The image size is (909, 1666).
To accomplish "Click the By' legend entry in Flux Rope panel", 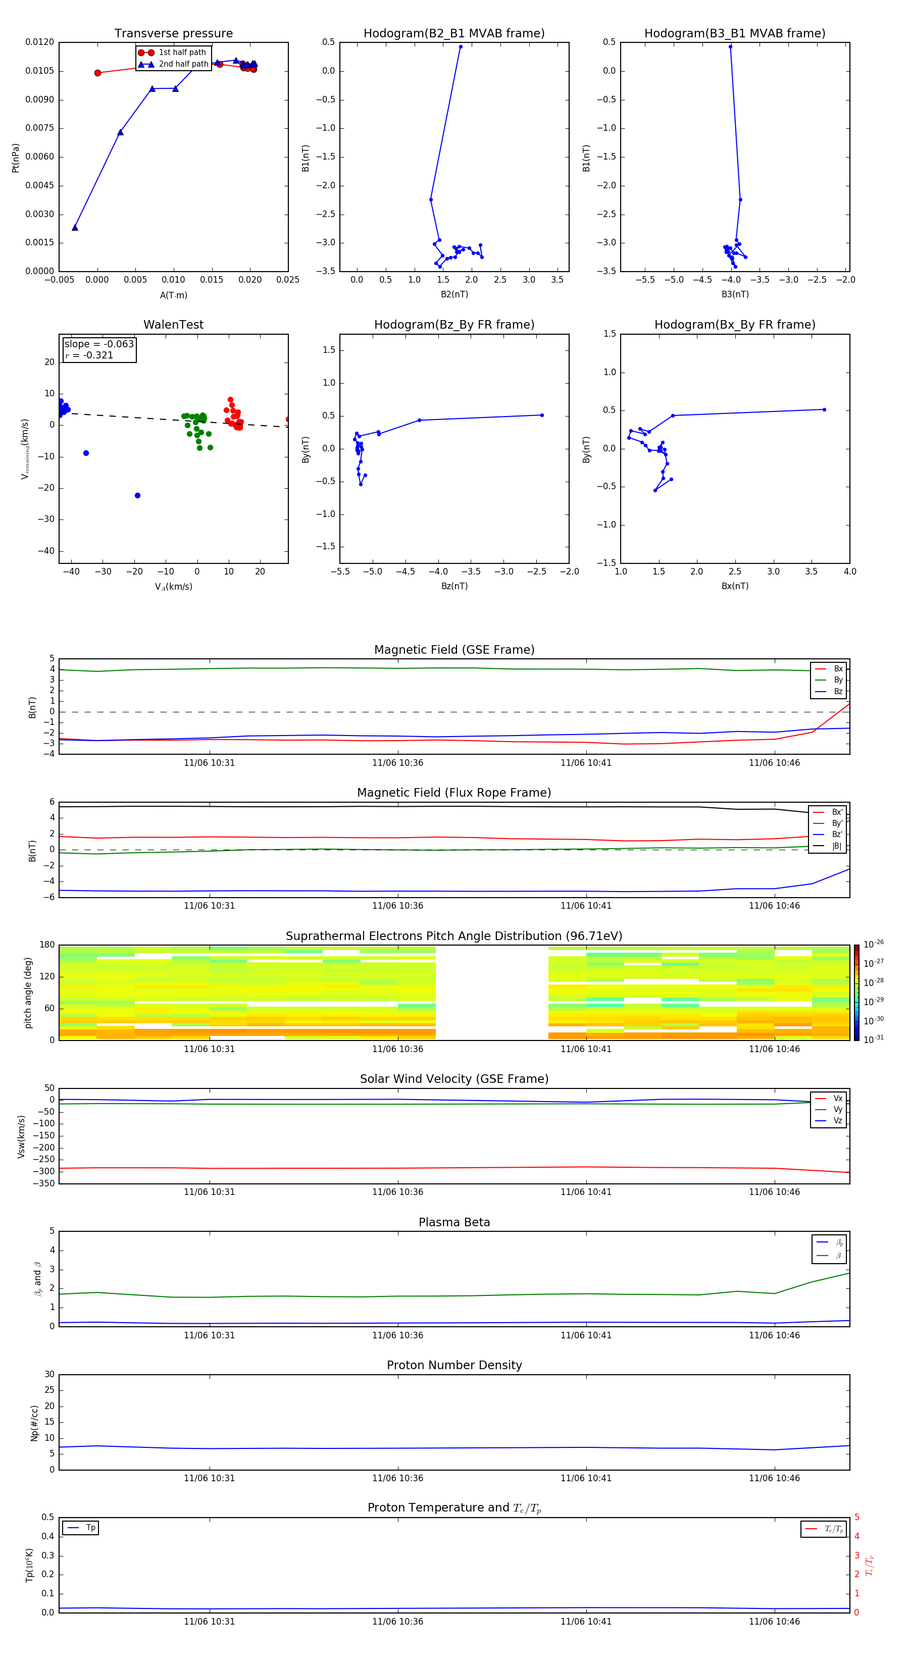I will [x=828, y=823].
